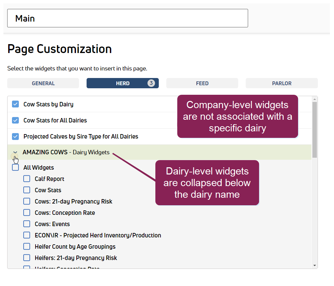
Task: Click the widget list scroll down arrow
Action: pos(314,265)
